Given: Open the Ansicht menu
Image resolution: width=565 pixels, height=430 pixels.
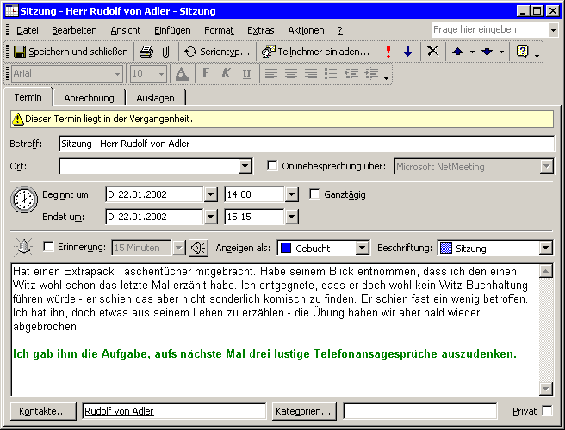Looking at the screenshot, I should coord(126,30).
